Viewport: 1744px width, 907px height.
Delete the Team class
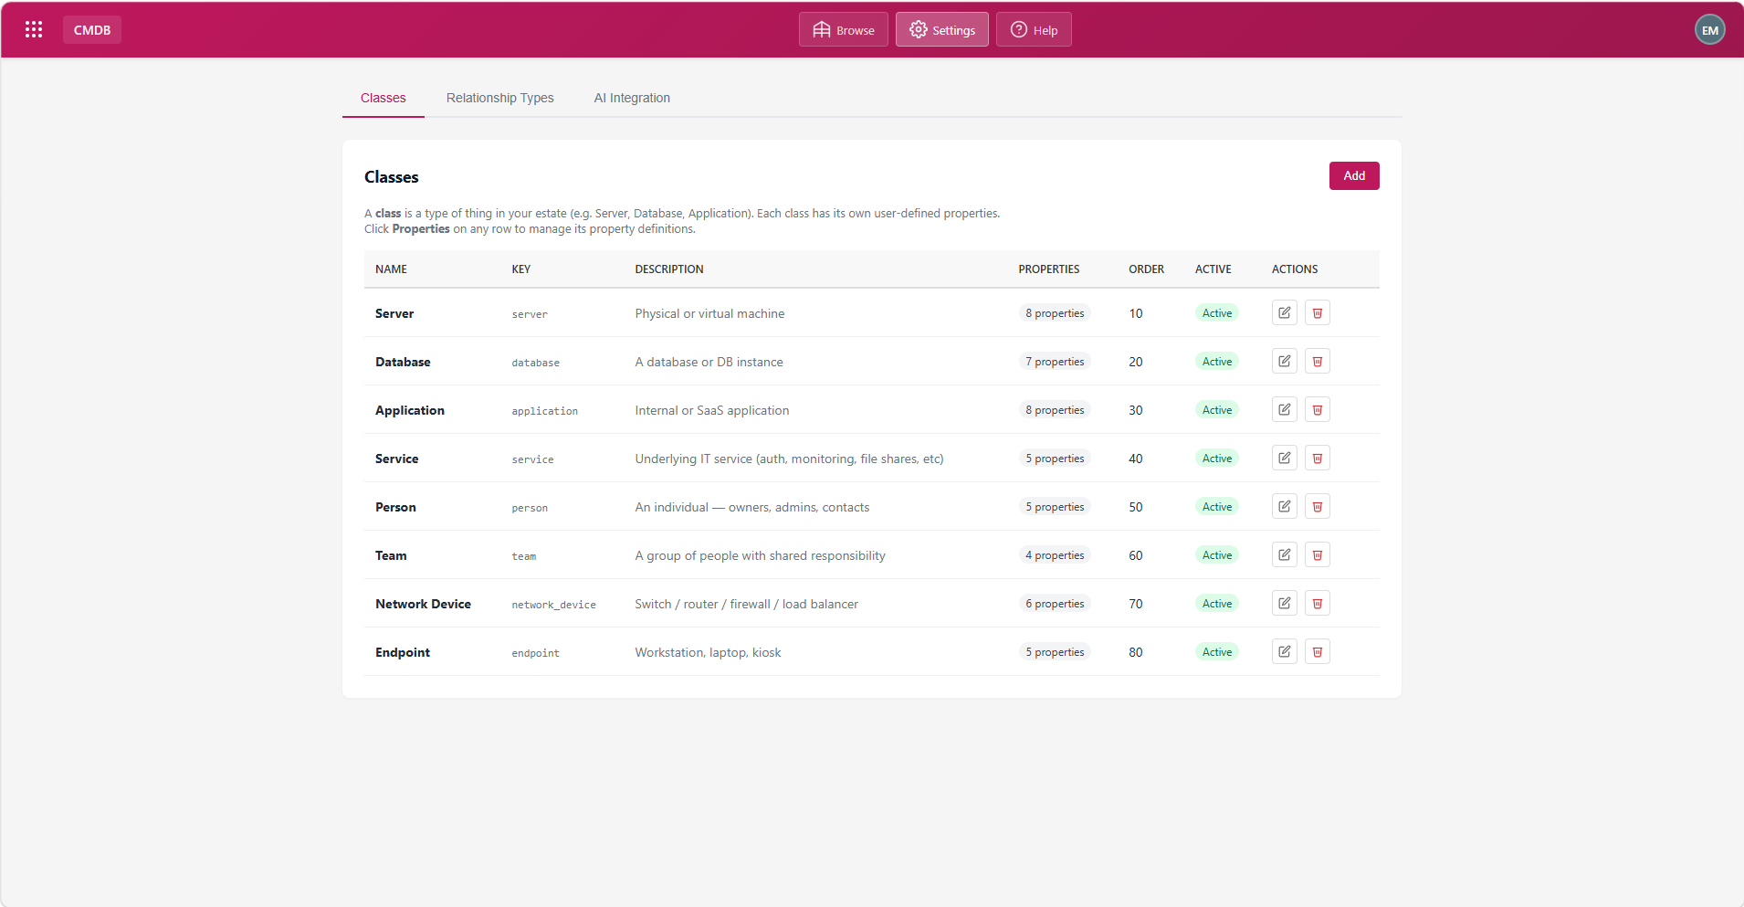[1318, 554]
